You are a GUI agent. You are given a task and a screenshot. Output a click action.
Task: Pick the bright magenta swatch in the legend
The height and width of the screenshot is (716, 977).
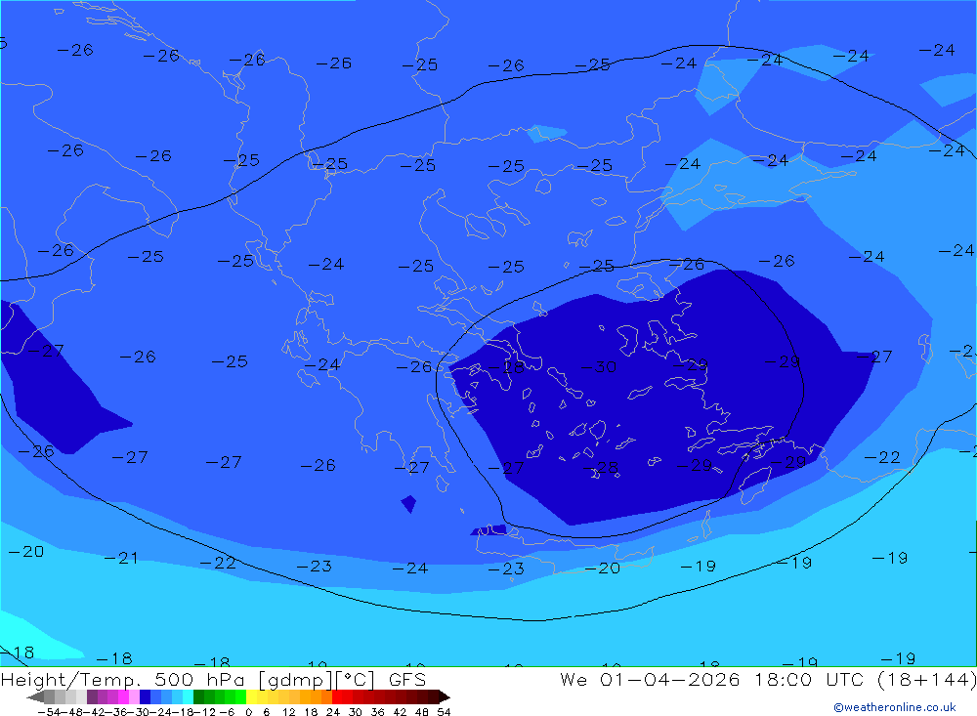pyautogui.click(x=123, y=696)
